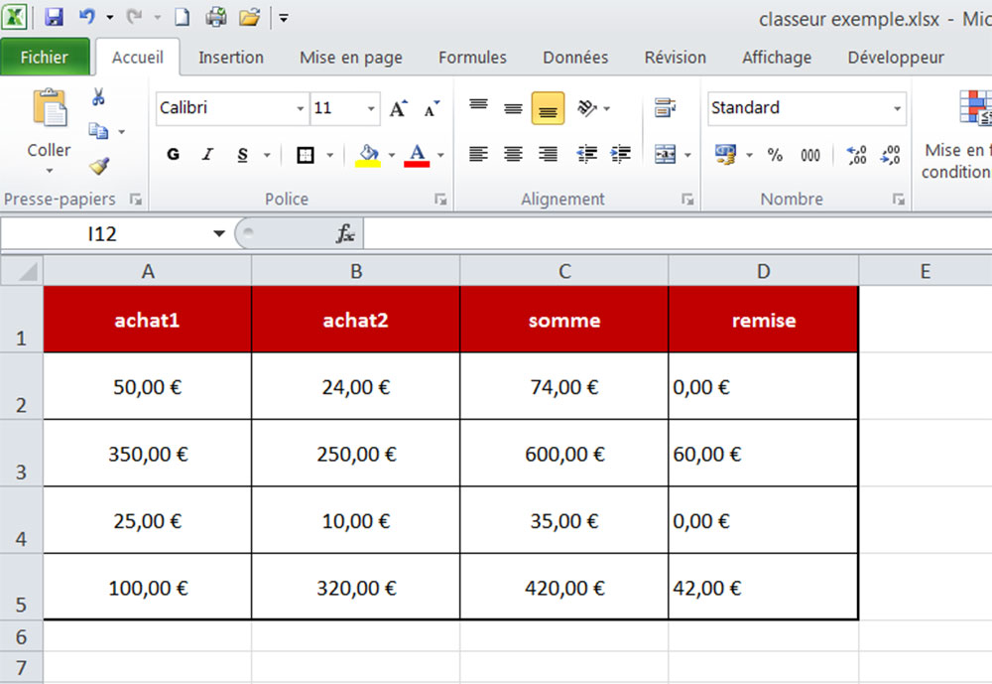Enable wrap text icon
992x684 pixels.
coord(665,108)
